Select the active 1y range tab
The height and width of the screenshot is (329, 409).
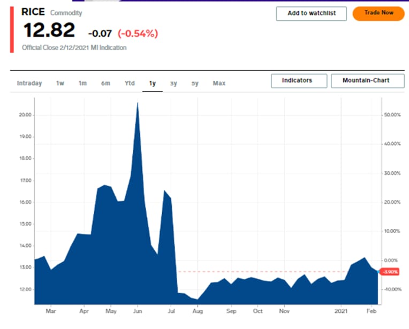pos(153,83)
